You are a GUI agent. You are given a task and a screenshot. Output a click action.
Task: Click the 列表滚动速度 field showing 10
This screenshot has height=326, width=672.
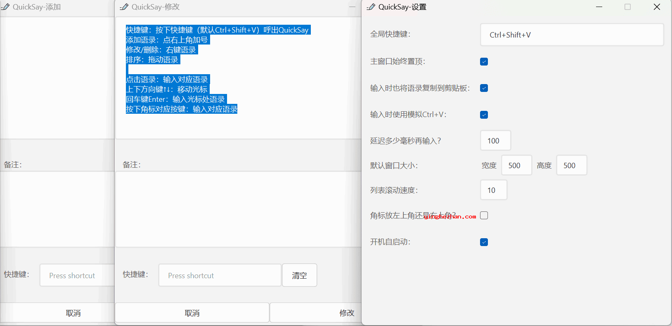(494, 190)
